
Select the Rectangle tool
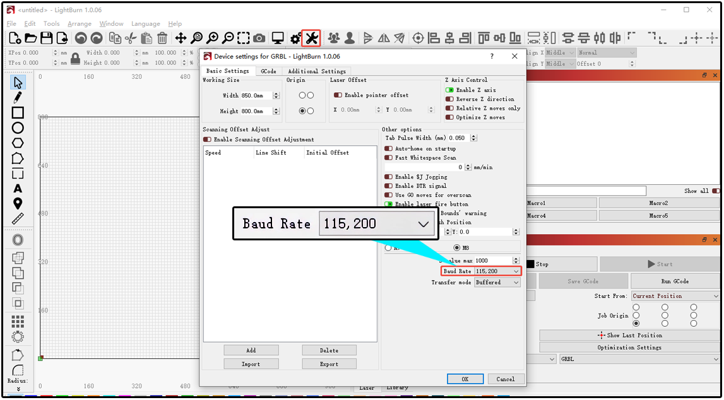point(18,112)
